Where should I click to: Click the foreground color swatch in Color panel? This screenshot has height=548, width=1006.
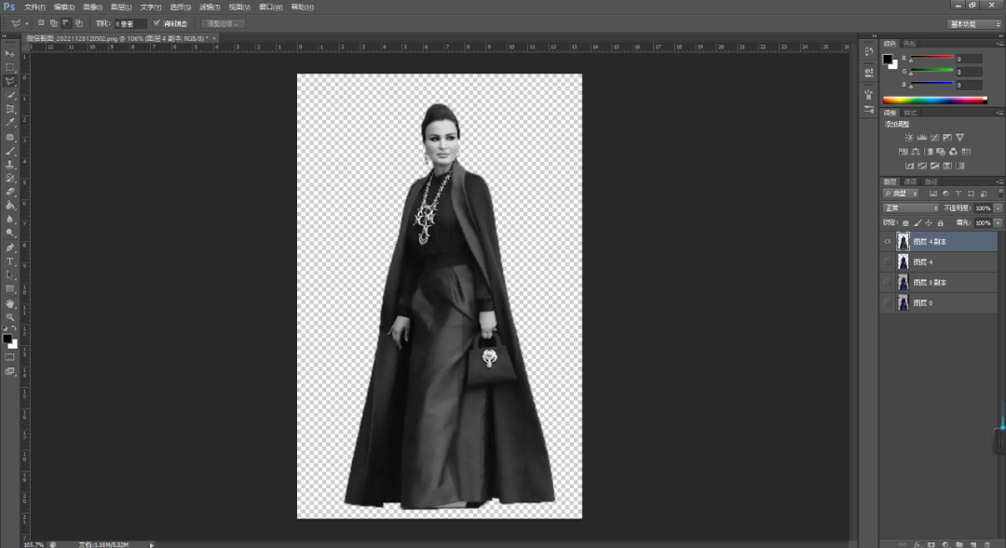pos(888,59)
